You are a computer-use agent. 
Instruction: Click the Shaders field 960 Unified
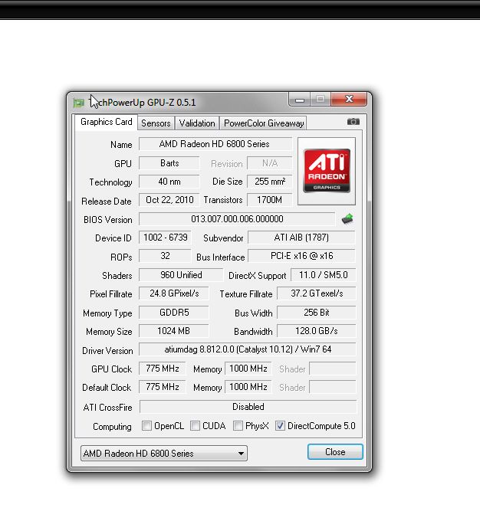pyautogui.click(x=181, y=275)
